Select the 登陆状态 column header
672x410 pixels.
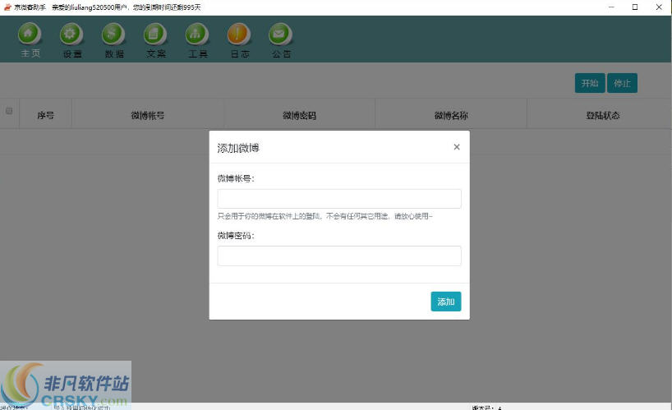coord(602,115)
